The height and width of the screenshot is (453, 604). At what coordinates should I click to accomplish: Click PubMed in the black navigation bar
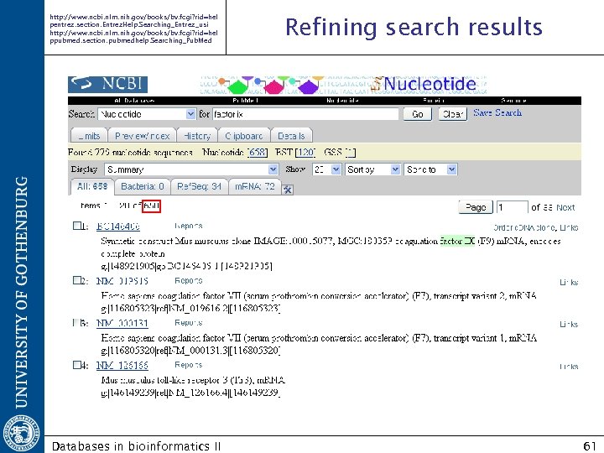point(245,101)
